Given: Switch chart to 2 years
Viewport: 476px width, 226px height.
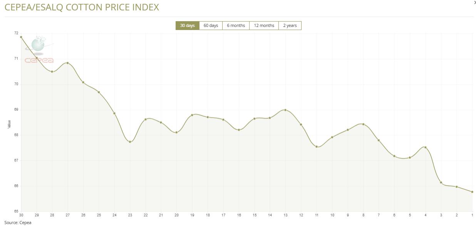Looking at the screenshot, I should [x=290, y=25].
